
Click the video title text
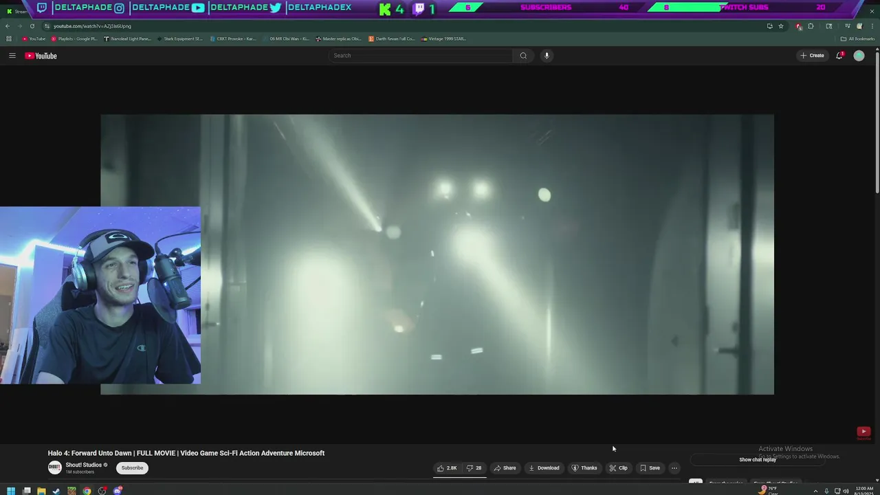coord(186,453)
